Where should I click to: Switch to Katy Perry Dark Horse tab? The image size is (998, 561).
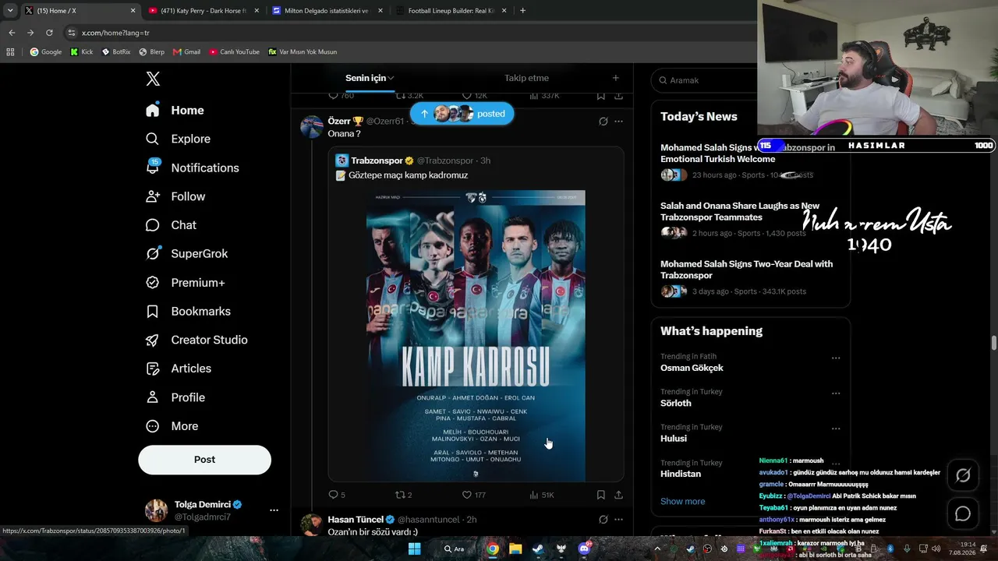pyautogui.click(x=203, y=11)
